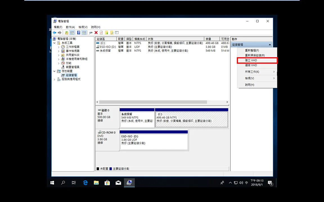Image resolution: width=324 pixels, height=202 pixels.
Task: Toggle the show/hide console tree icon
Action: click(x=72, y=33)
